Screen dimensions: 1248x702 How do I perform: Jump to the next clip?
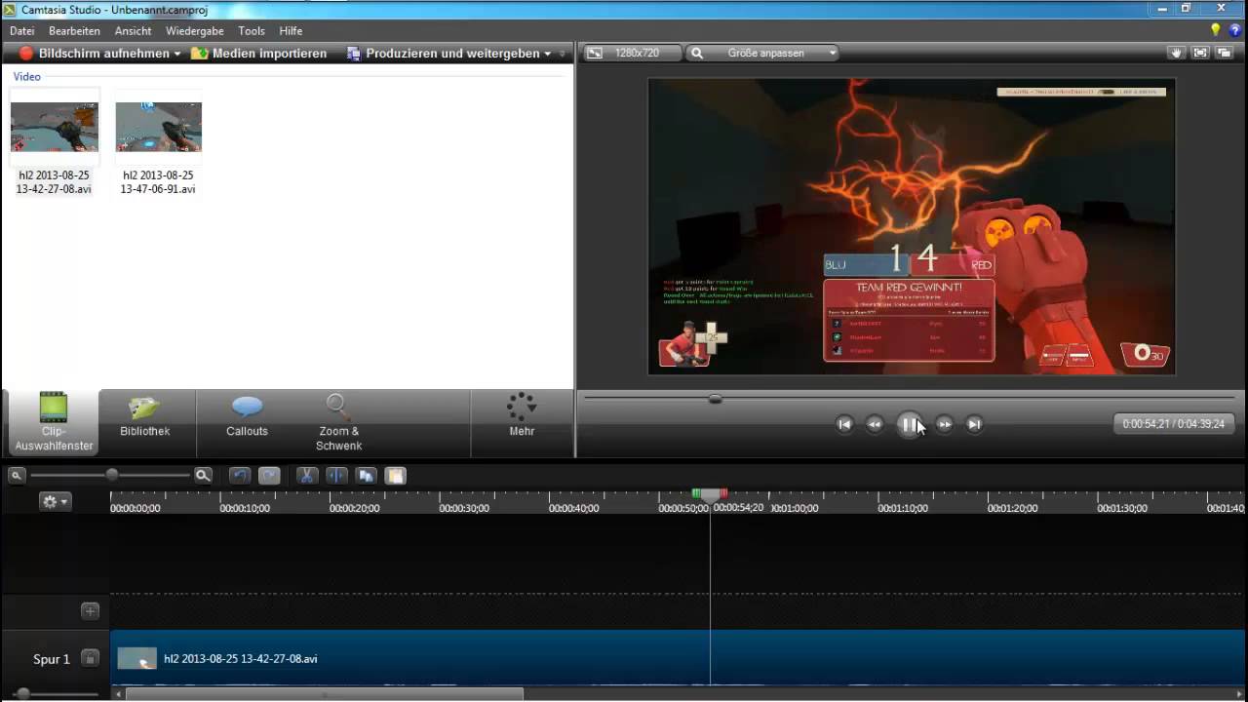click(x=974, y=424)
